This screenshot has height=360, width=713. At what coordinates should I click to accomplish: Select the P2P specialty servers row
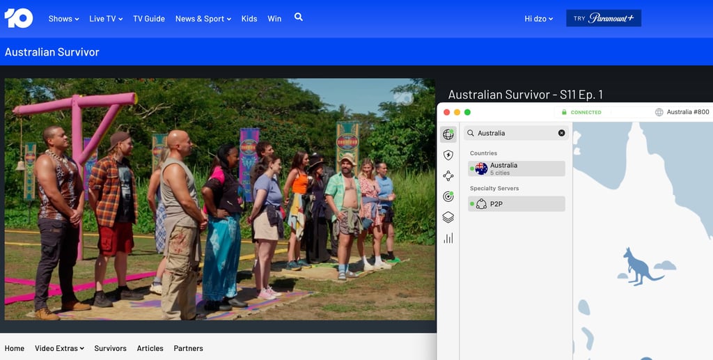(517, 204)
